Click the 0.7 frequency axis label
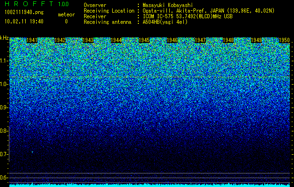 pos(4,154)
